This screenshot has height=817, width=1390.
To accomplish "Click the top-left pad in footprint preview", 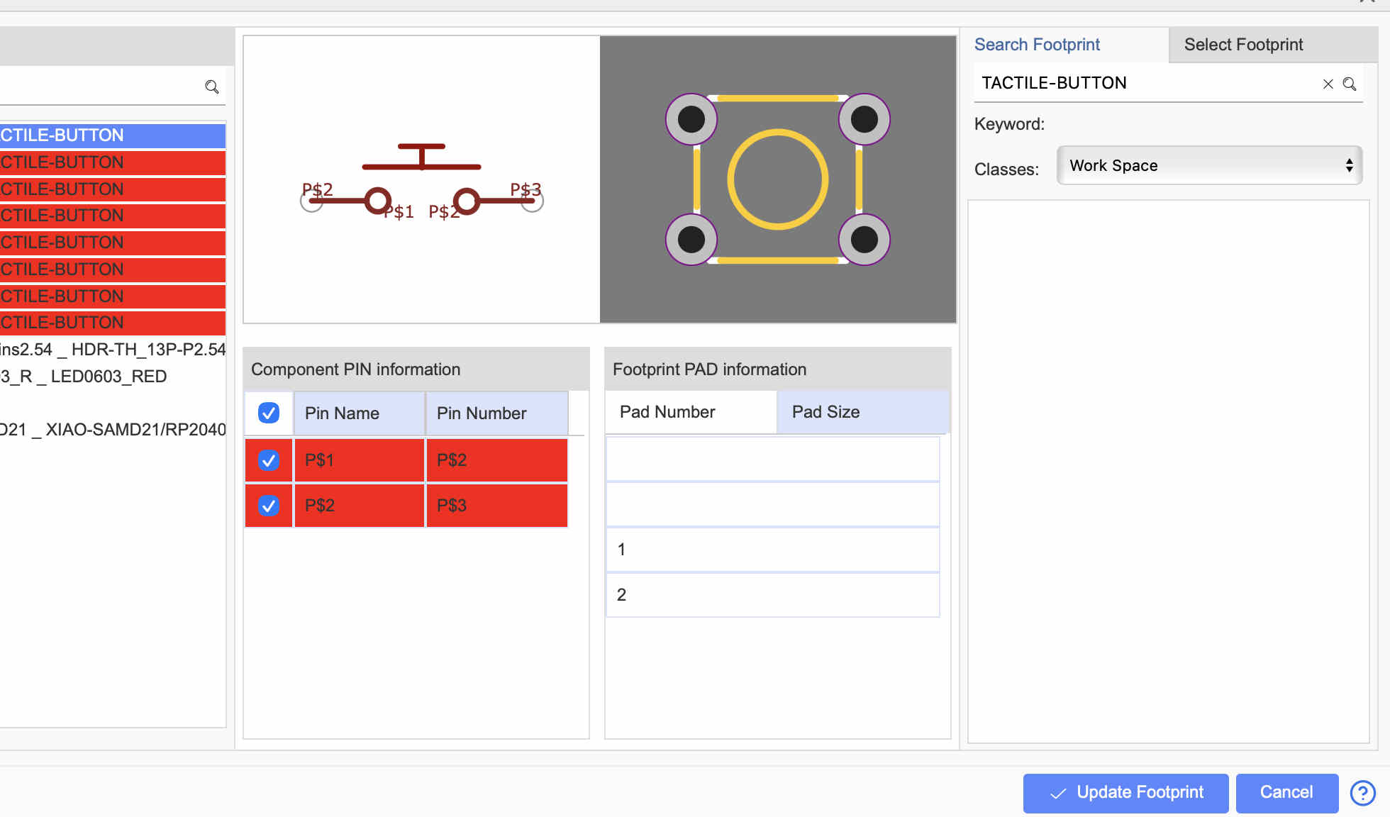I will click(x=691, y=119).
